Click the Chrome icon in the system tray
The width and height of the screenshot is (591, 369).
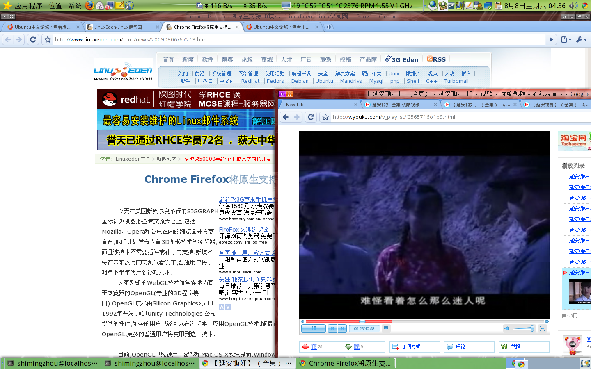(x=585, y=6)
